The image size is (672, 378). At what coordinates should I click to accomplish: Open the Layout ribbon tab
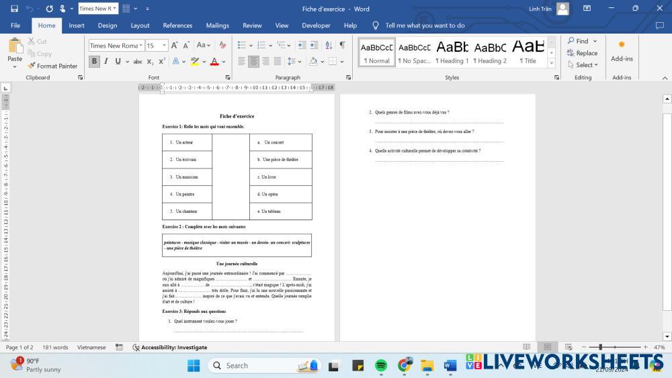140,26
